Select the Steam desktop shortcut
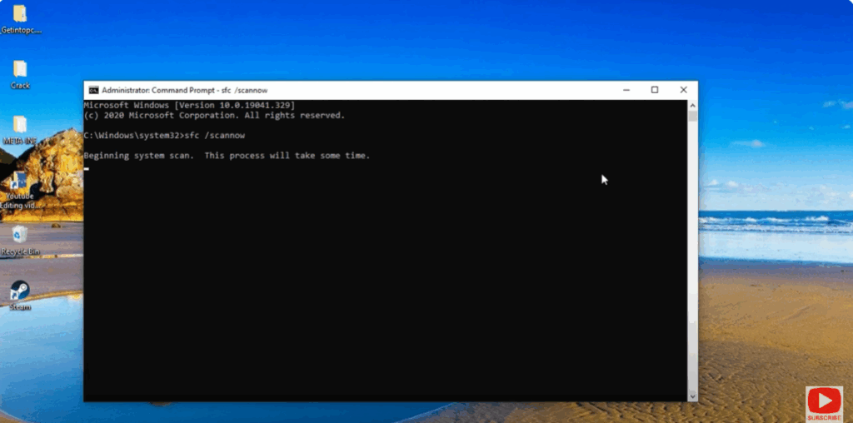 click(20, 291)
